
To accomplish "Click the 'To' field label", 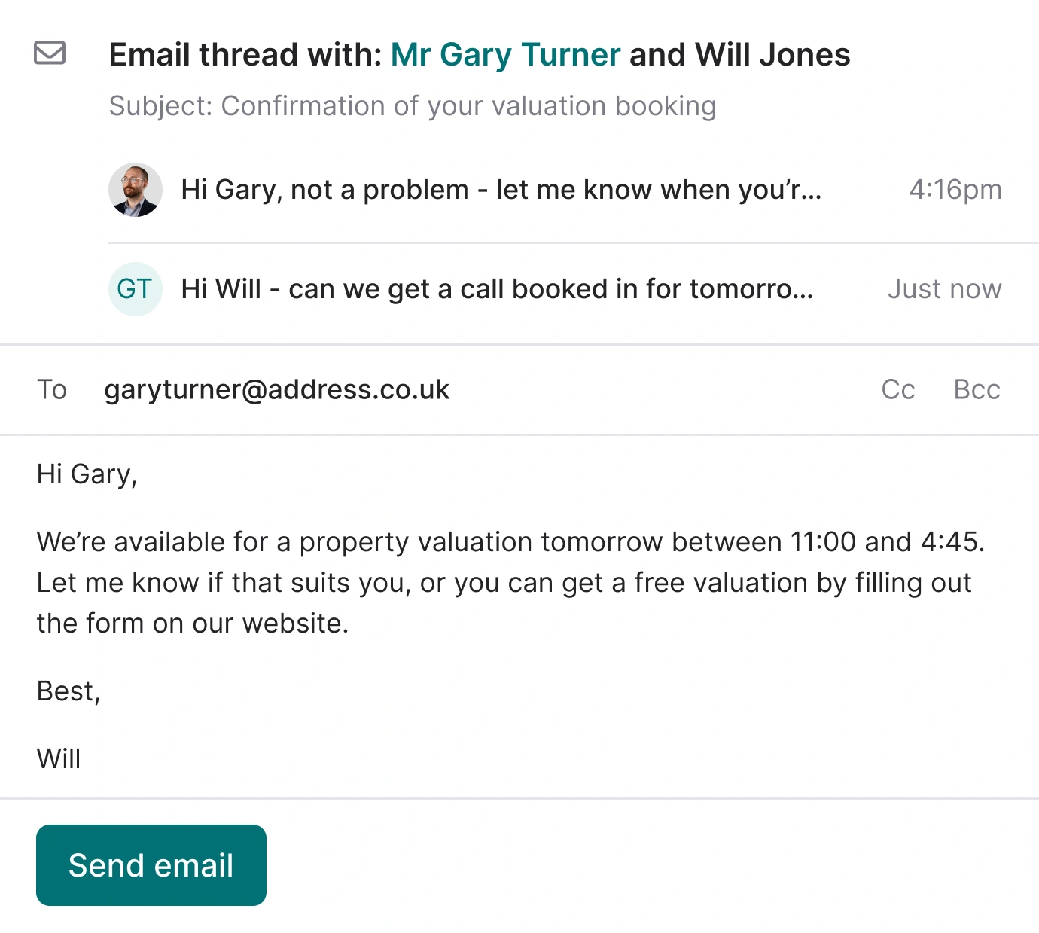I will (x=52, y=390).
